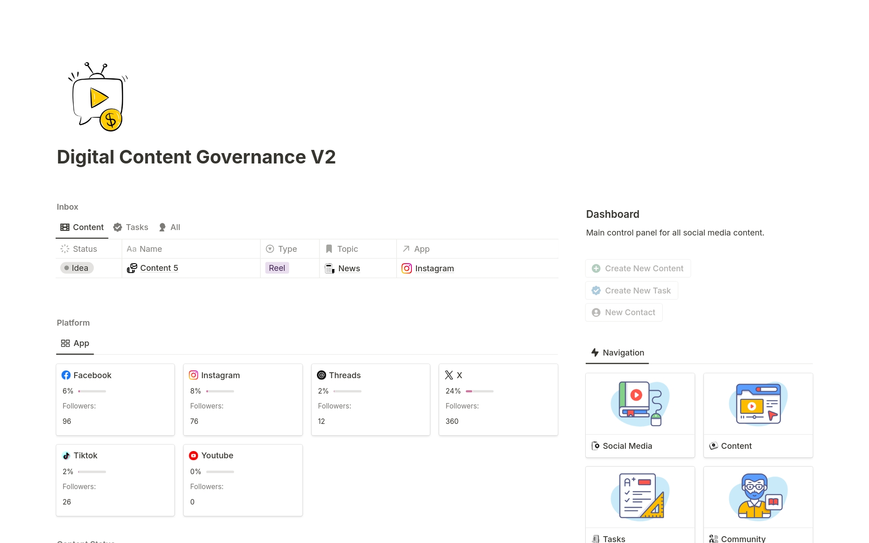
Task: Switch to the Content tab in Inbox
Action: point(81,227)
